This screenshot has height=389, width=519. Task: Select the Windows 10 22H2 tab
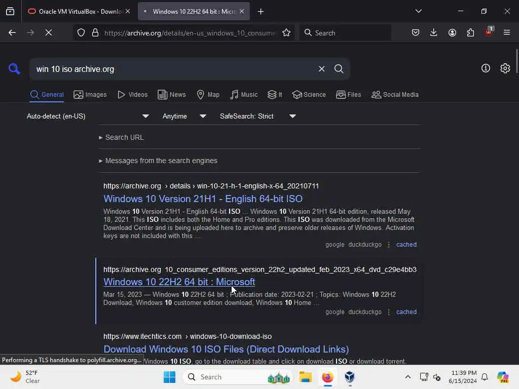tap(194, 11)
